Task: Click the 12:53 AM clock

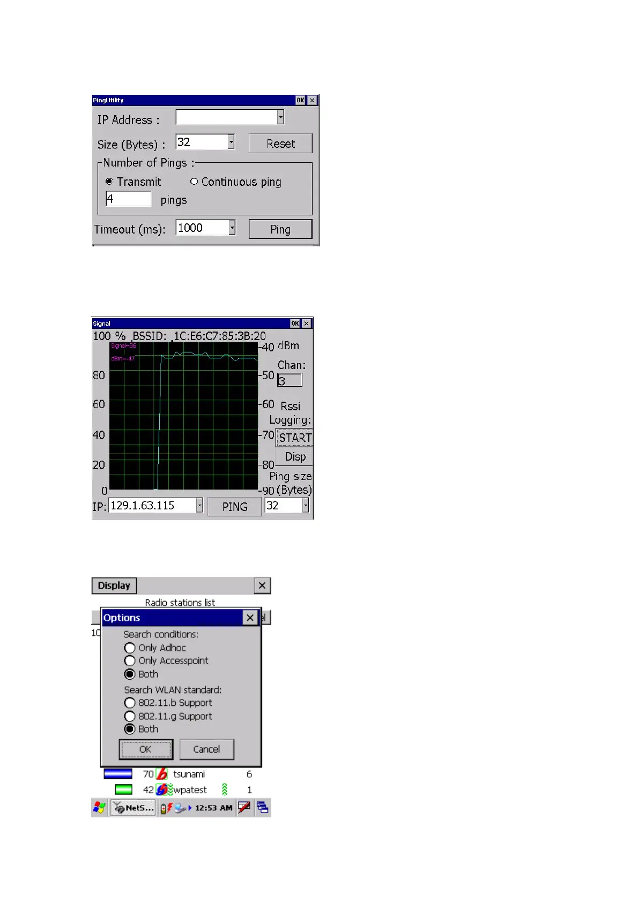Action: tap(213, 808)
